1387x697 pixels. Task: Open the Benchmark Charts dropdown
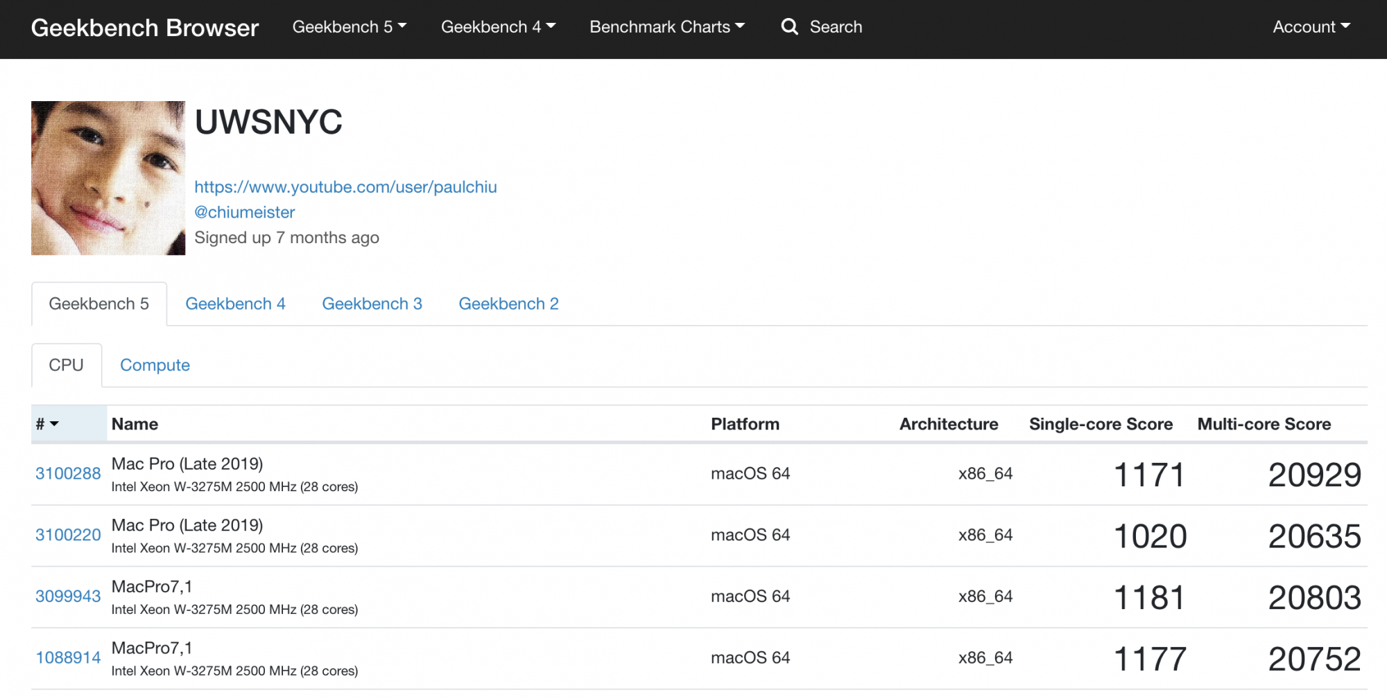666,27
